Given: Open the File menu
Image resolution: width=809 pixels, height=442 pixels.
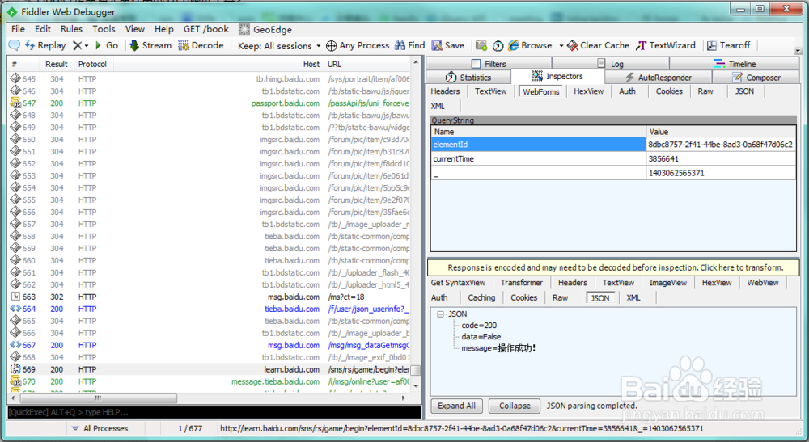Looking at the screenshot, I should [18, 29].
